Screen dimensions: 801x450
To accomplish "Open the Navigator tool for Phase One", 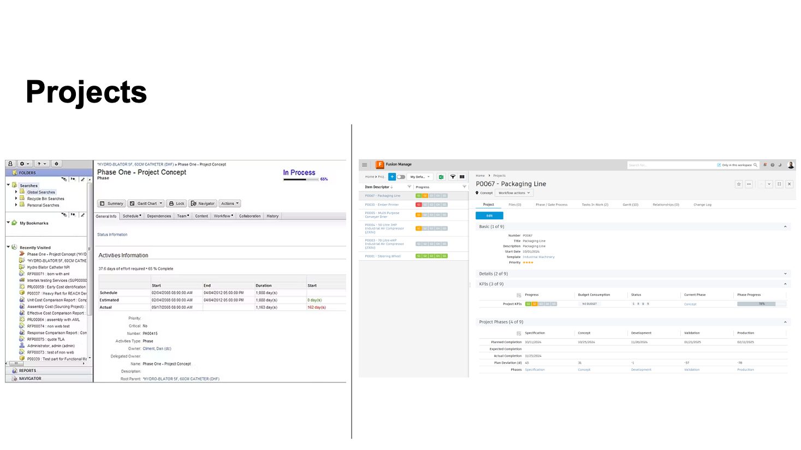I will pyautogui.click(x=203, y=203).
